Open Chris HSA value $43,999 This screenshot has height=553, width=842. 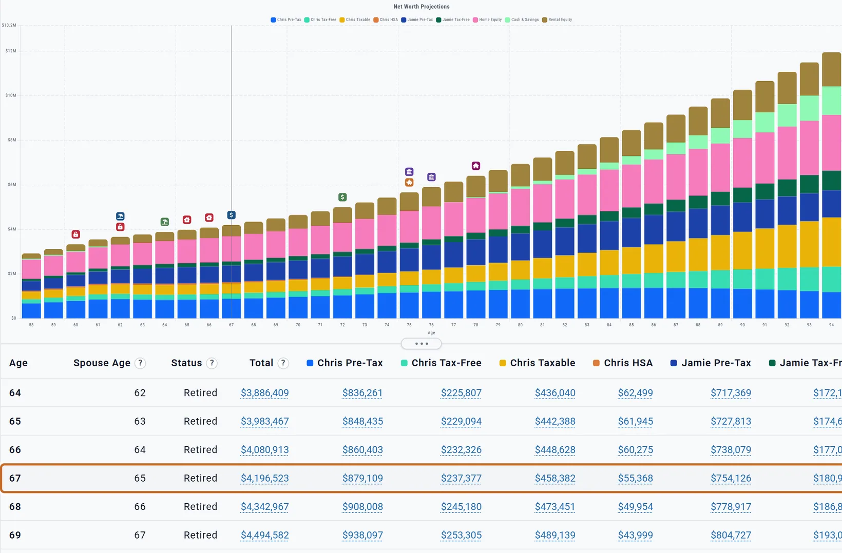coord(636,536)
